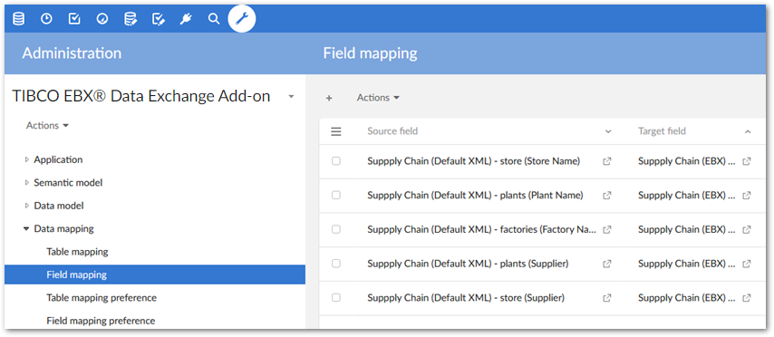Open the checkbox workflow icon in toolbar
The width and height of the screenshot is (774, 337).
pyautogui.click(x=74, y=19)
